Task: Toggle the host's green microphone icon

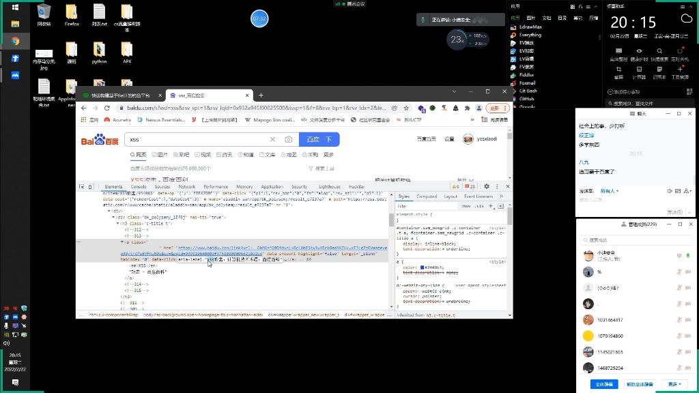Action: (x=688, y=255)
